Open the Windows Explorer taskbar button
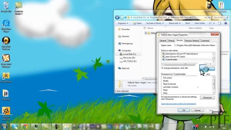Viewport: 231px width, 130px height. 67,127
